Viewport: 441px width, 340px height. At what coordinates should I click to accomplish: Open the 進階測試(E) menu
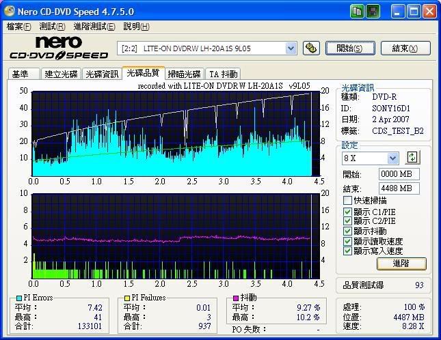click(94, 27)
